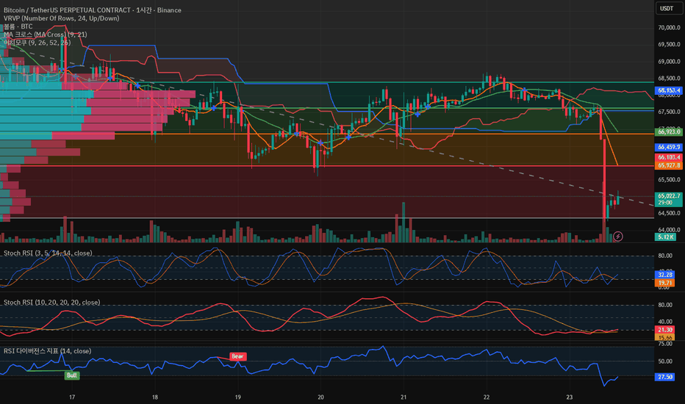Click the red Bear divergence label

click(x=237, y=356)
